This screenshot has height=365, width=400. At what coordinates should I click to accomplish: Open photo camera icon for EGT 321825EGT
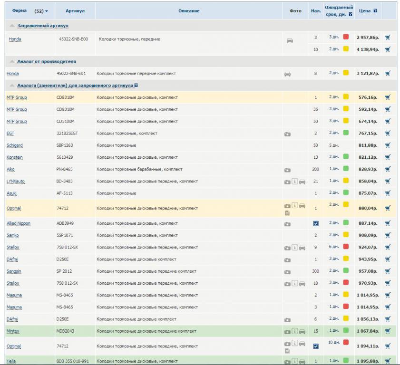(287, 134)
